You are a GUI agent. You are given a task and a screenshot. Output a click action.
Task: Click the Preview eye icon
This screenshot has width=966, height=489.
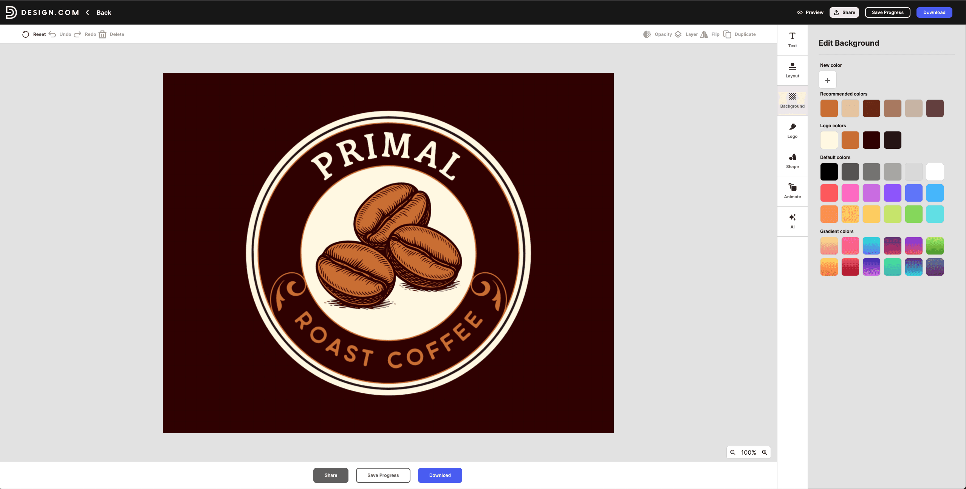pyautogui.click(x=800, y=12)
